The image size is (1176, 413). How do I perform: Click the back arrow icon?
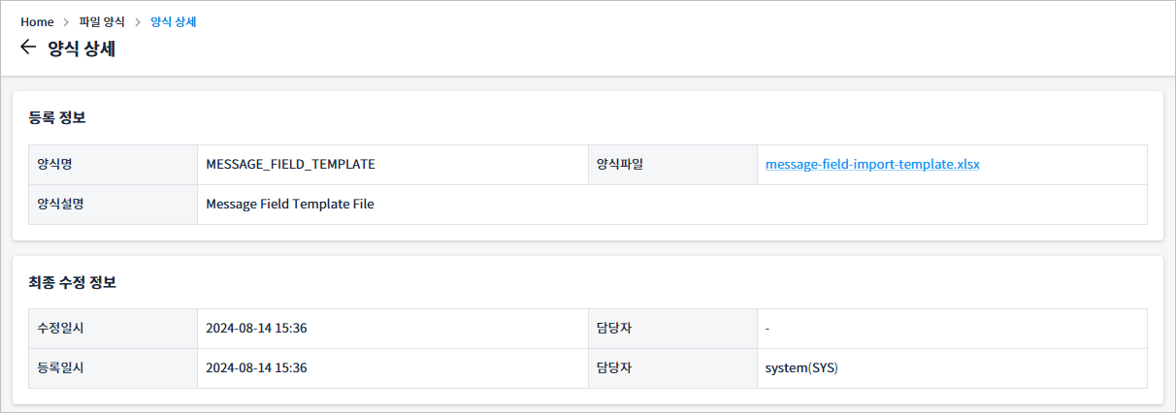[28, 48]
